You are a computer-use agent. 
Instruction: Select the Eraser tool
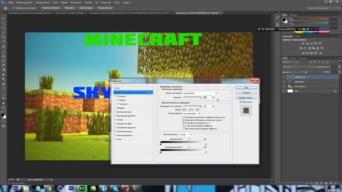[x=3, y=65]
